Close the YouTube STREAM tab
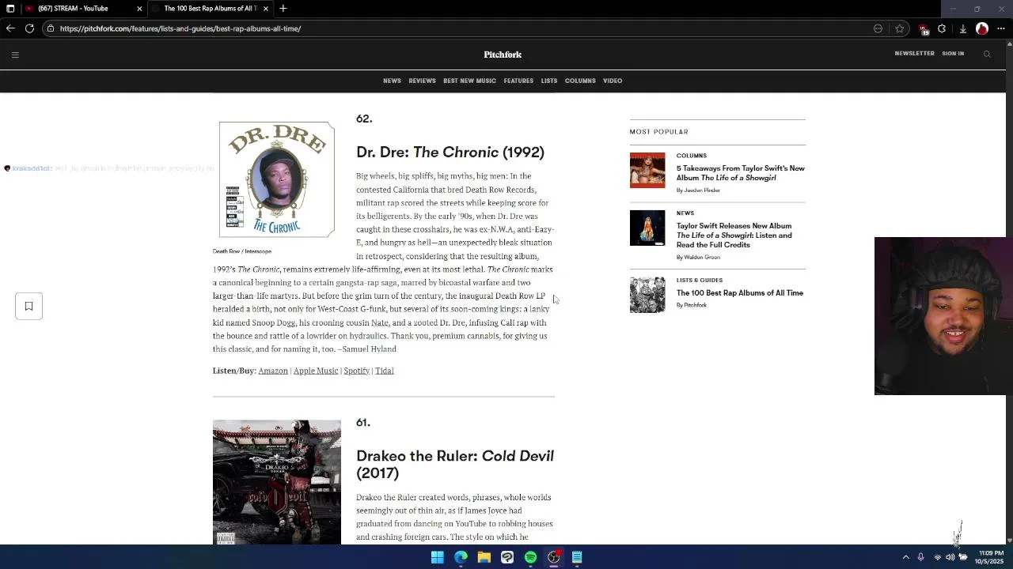Image resolution: width=1013 pixels, height=569 pixels. click(139, 9)
